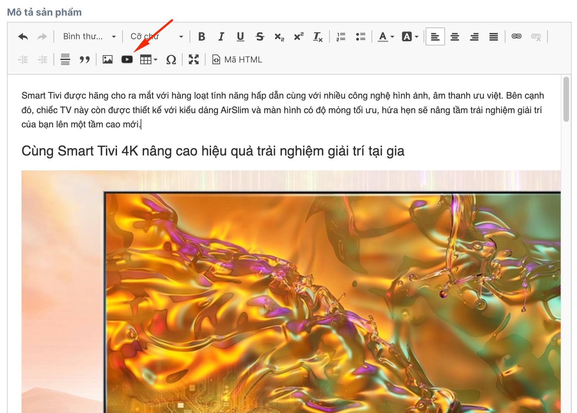Select align left for the text

(x=435, y=36)
